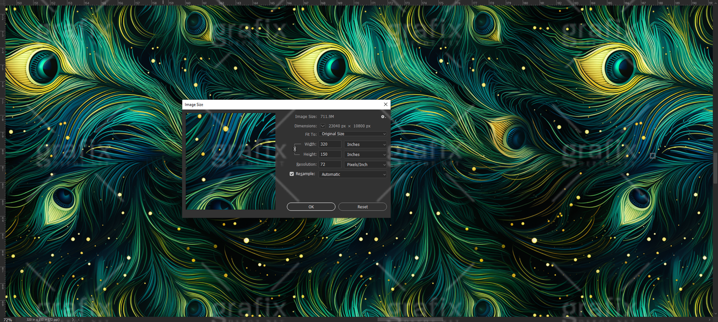The width and height of the screenshot is (718, 322).
Task: Close the Image Size dialog
Action: (x=385, y=105)
